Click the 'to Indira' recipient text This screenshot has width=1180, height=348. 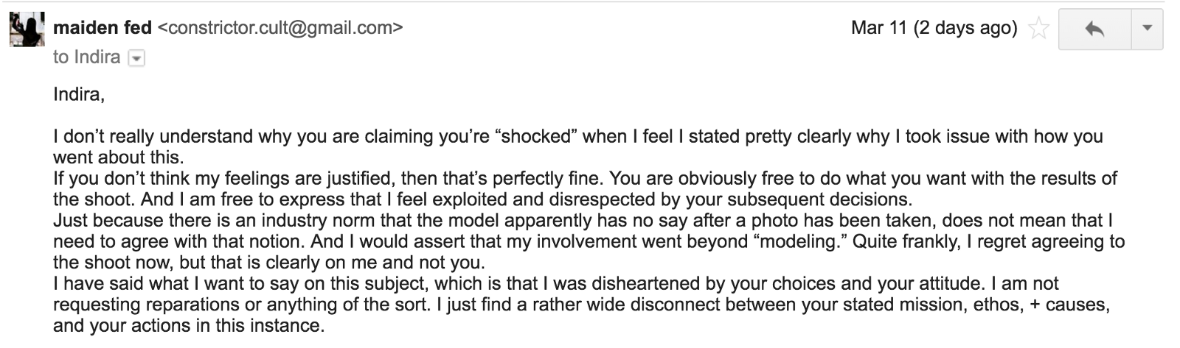pos(86,57)
